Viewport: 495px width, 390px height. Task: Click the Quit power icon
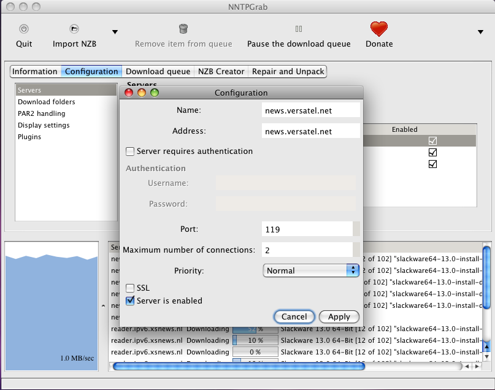(x=24, y=29)
